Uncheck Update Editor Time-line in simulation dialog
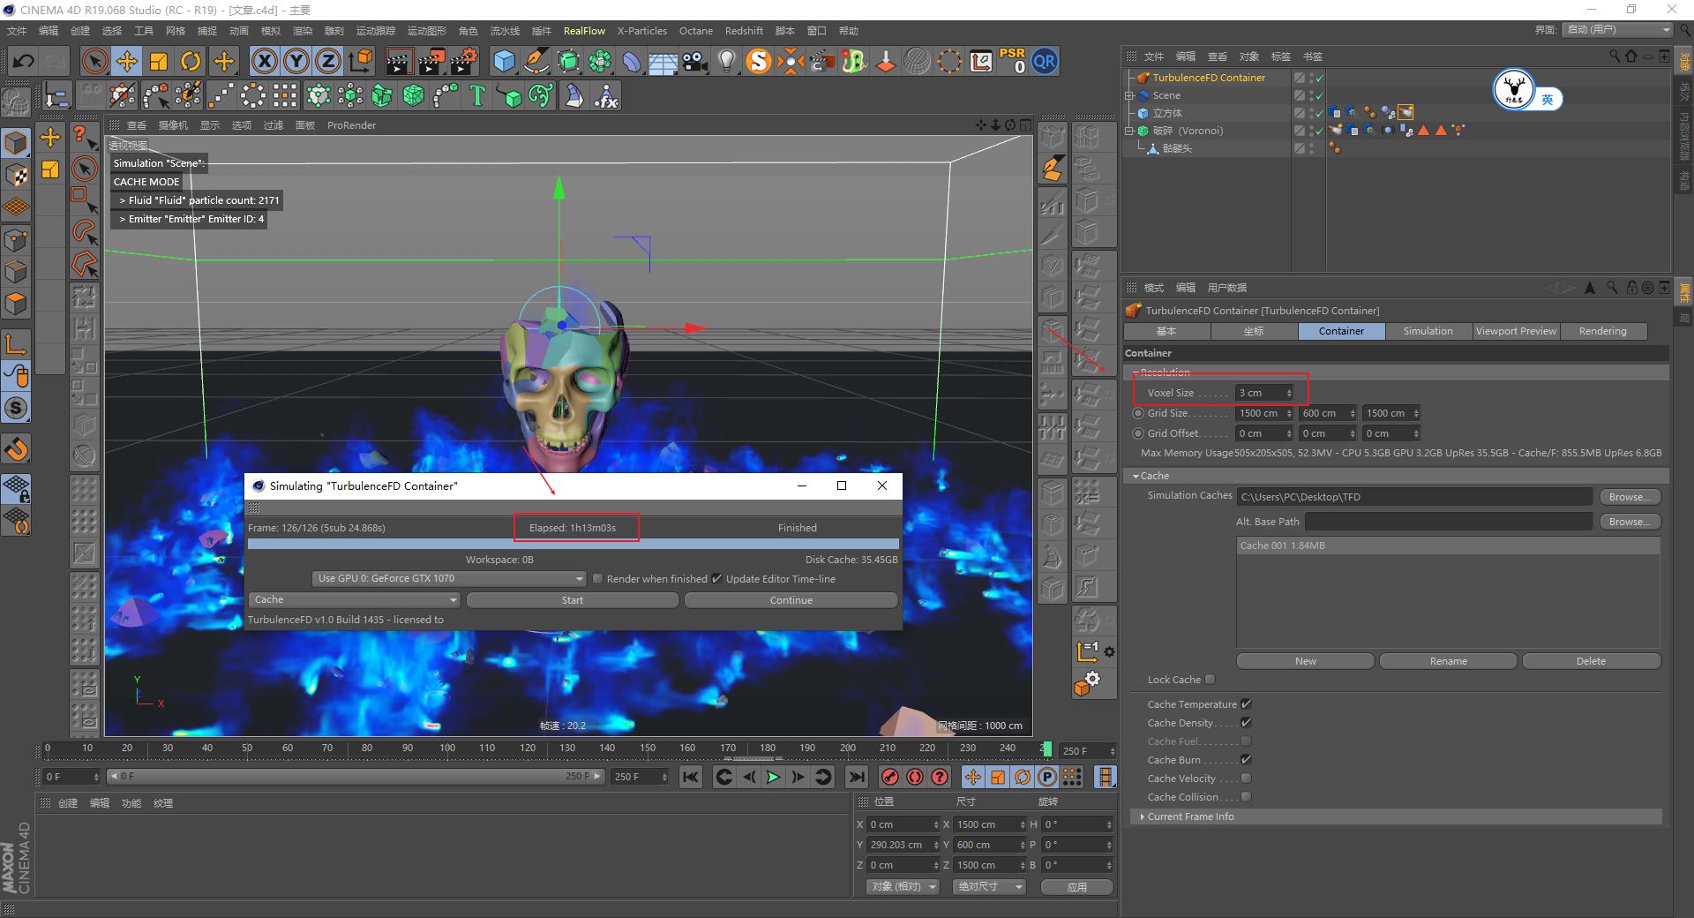 pyautogui.click(x=717, y=579)
